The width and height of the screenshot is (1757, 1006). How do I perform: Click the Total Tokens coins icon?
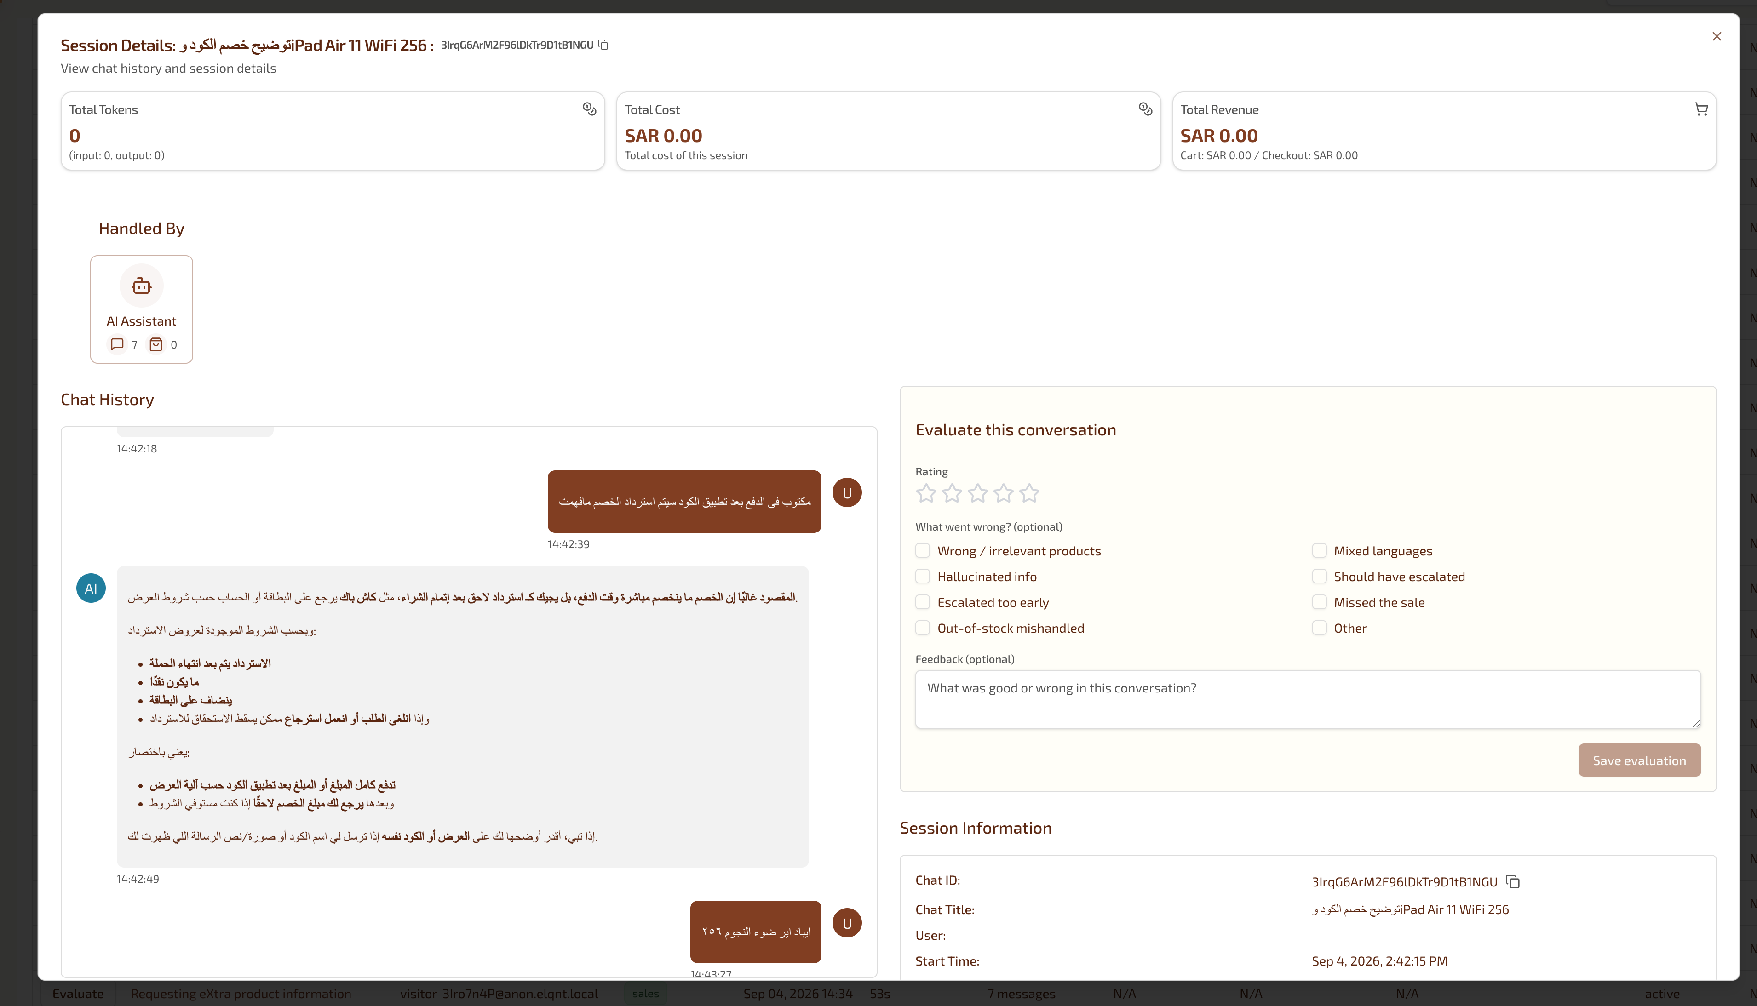point(589,109)
